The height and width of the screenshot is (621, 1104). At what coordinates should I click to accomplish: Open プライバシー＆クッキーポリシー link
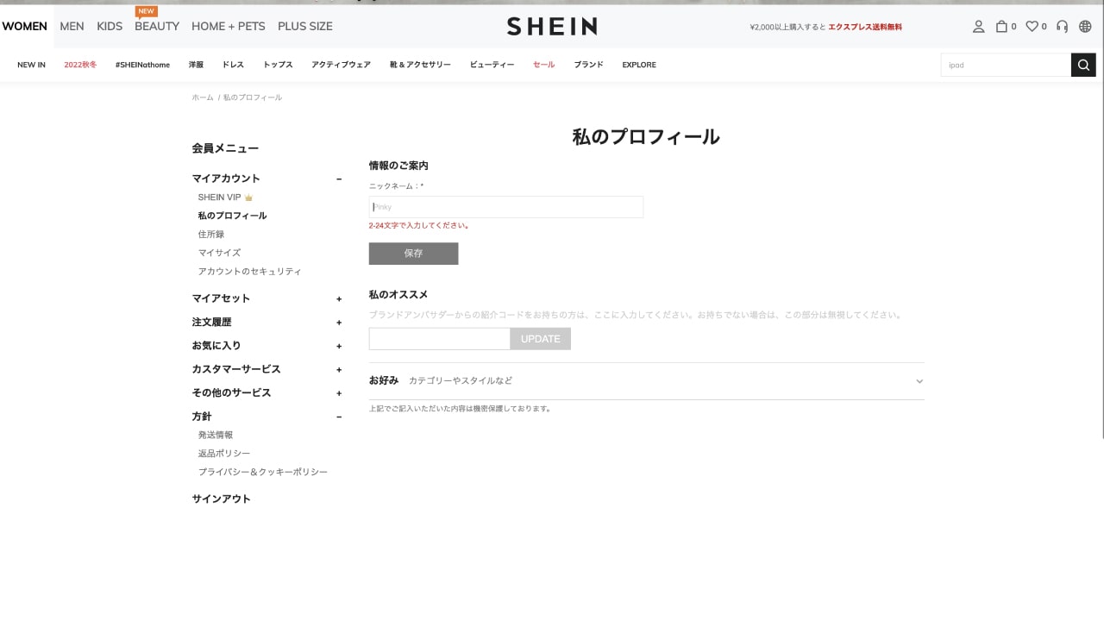(x=262, y=473)
